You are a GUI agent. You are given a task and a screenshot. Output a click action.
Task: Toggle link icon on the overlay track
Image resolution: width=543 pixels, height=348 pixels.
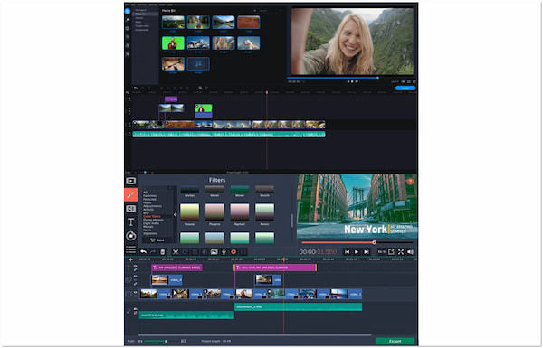tap(136, 284)
